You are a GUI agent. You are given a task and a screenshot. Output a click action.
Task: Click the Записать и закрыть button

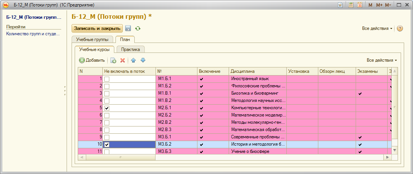click(97, 28)
